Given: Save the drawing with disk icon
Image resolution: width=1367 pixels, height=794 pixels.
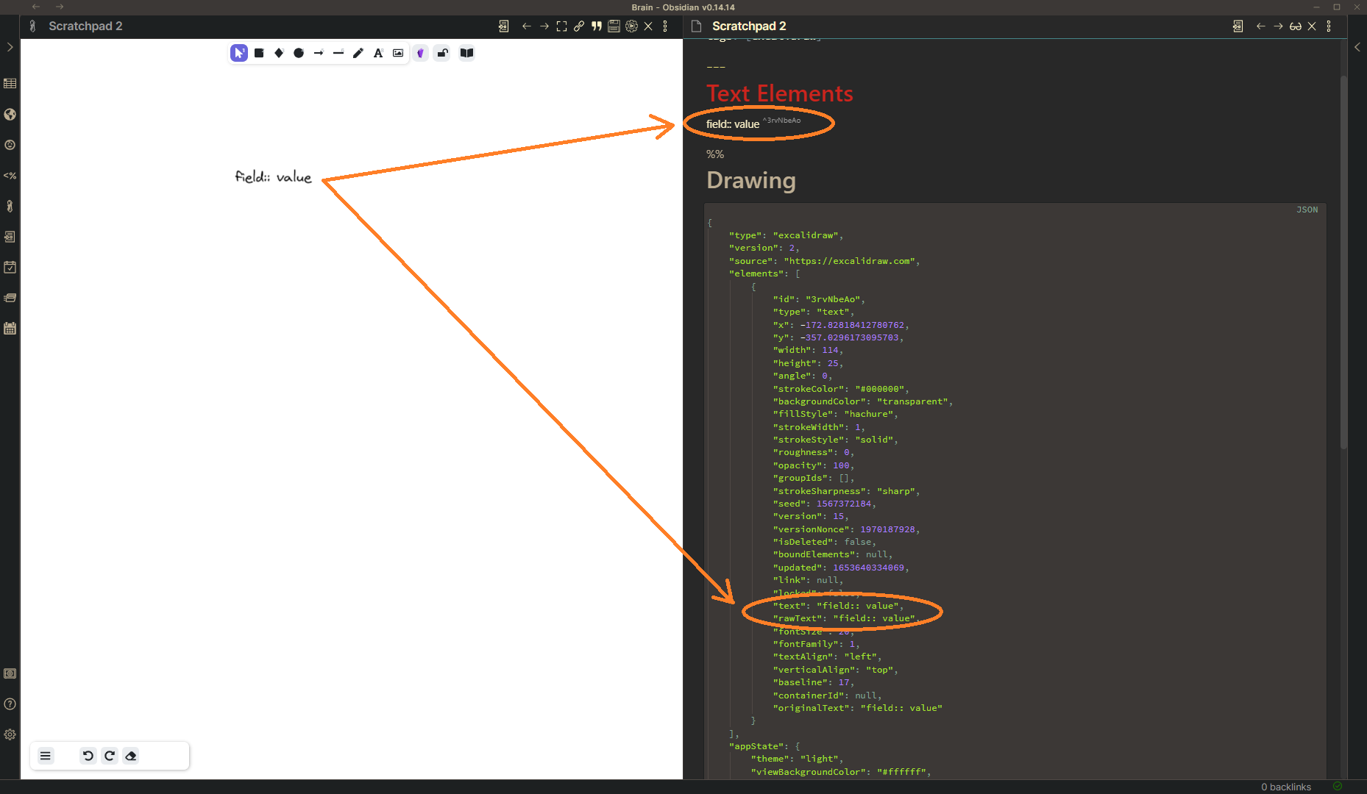Looking at the screenshot, I should coord(614,26).
